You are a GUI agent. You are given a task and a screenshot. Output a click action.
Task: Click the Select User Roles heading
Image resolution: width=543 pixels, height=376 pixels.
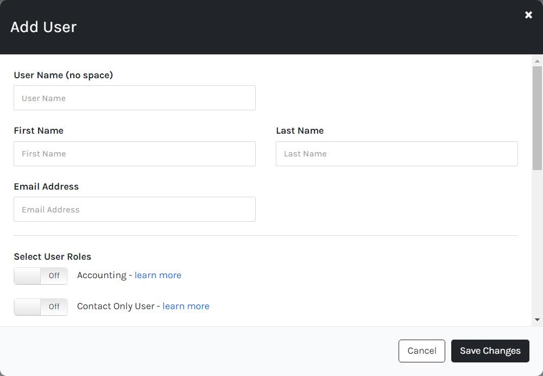(x=52, y=257)
